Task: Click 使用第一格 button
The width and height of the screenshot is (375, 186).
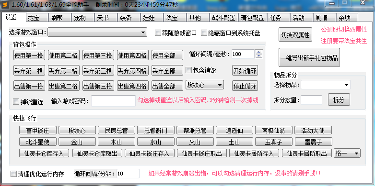Action: 29,55
